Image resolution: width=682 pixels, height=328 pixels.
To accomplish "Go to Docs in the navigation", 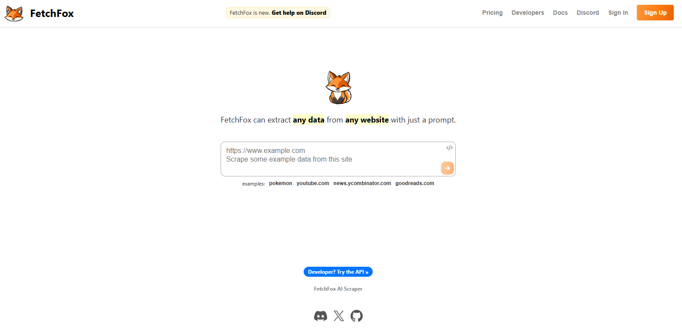I will 560,13.
